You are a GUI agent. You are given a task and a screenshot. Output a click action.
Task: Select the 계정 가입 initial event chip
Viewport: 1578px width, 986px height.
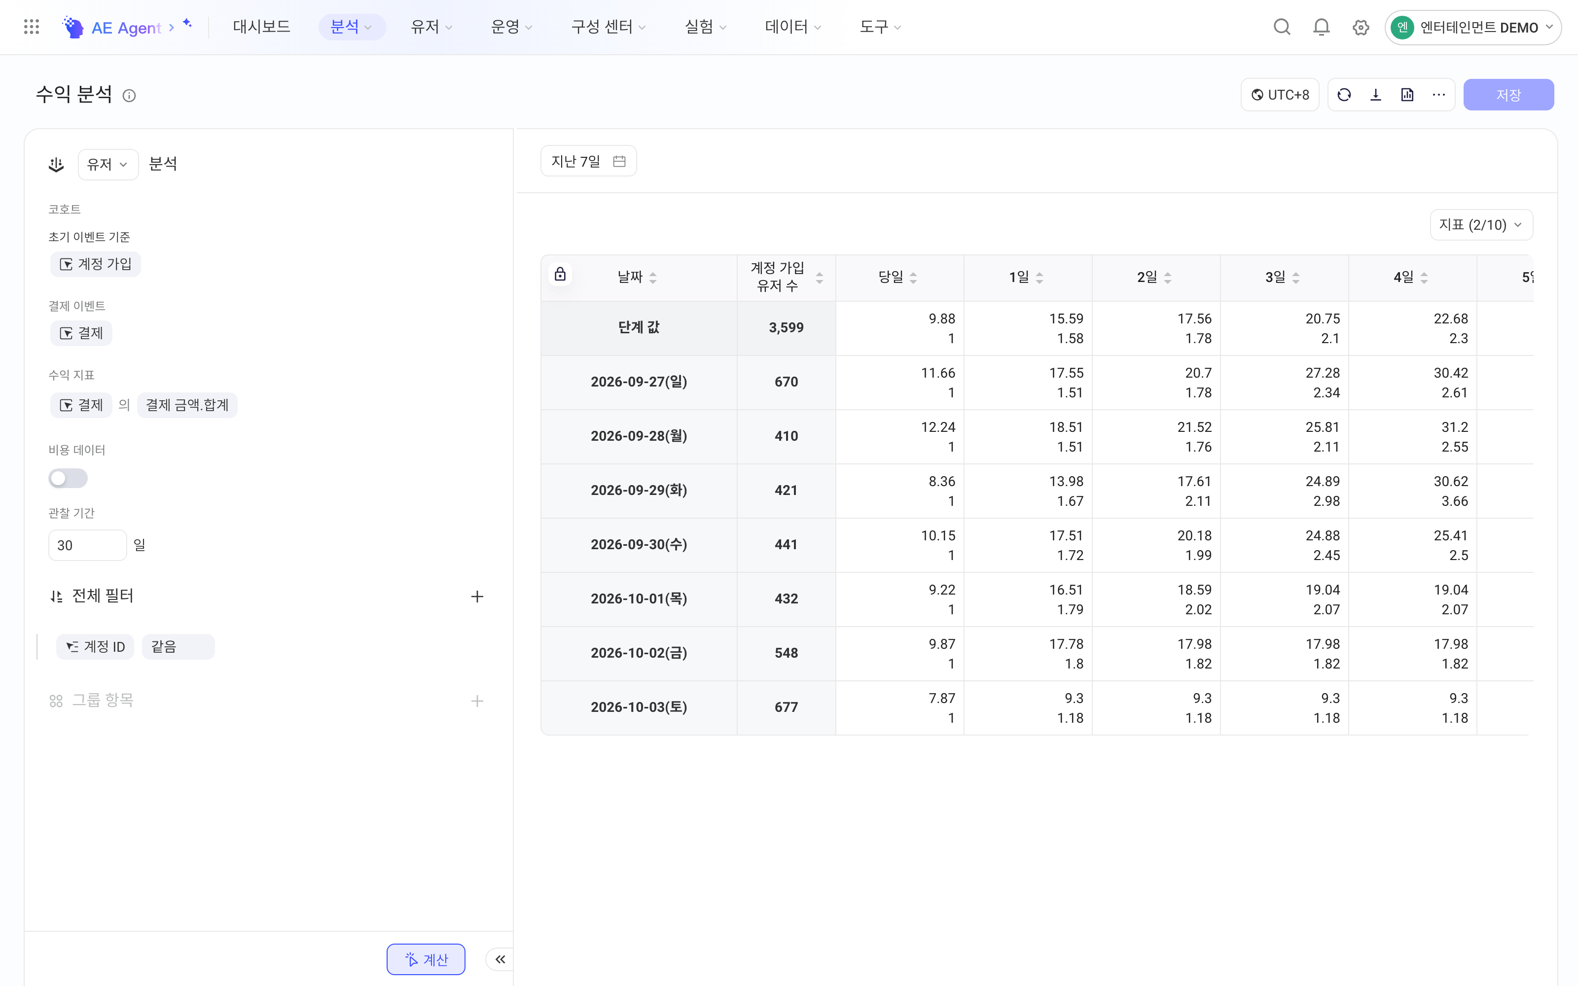pyautogui.click(x=95, y=263)
